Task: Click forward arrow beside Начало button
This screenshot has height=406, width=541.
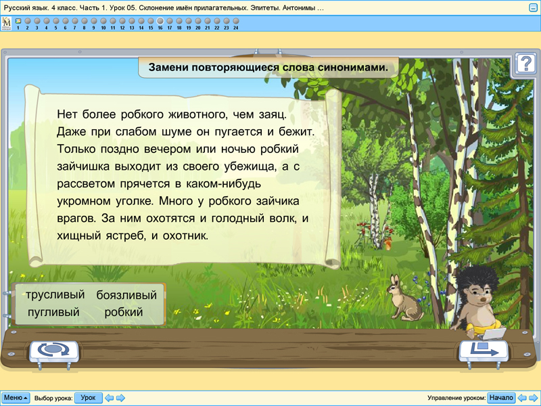Action: point(533,398)
